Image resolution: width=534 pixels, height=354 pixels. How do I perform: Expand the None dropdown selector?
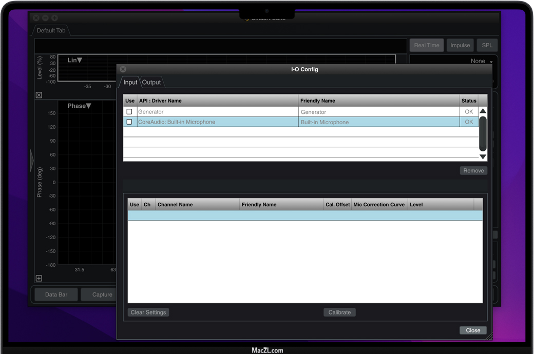tap(481, 61)
